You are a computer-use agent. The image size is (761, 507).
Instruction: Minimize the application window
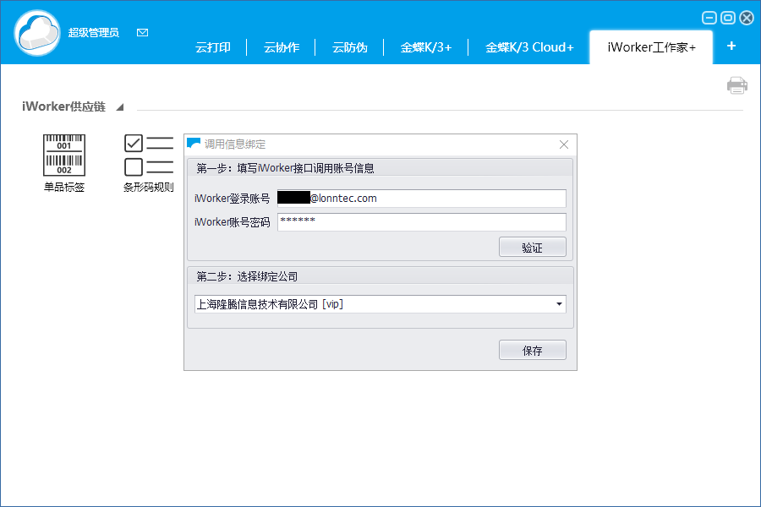709,18
